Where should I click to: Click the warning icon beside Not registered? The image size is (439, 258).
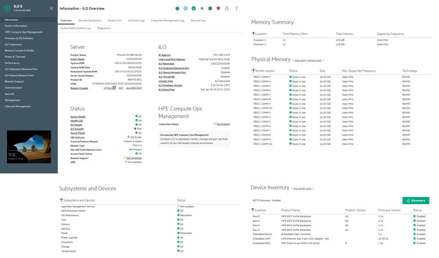(x=125, y=158)
